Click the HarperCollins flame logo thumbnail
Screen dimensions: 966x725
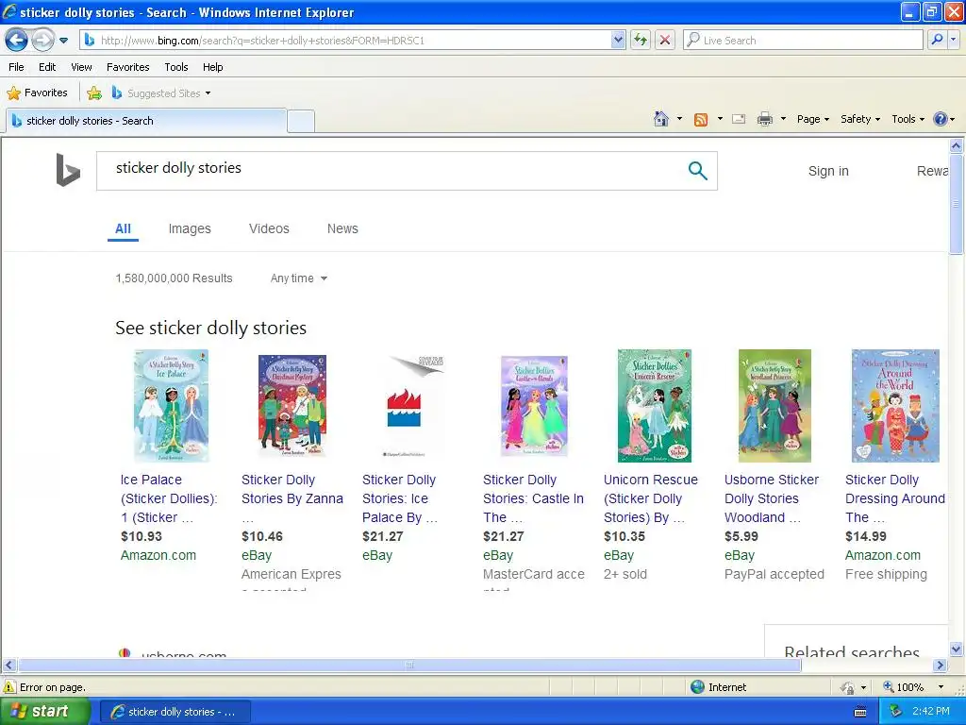404,406
